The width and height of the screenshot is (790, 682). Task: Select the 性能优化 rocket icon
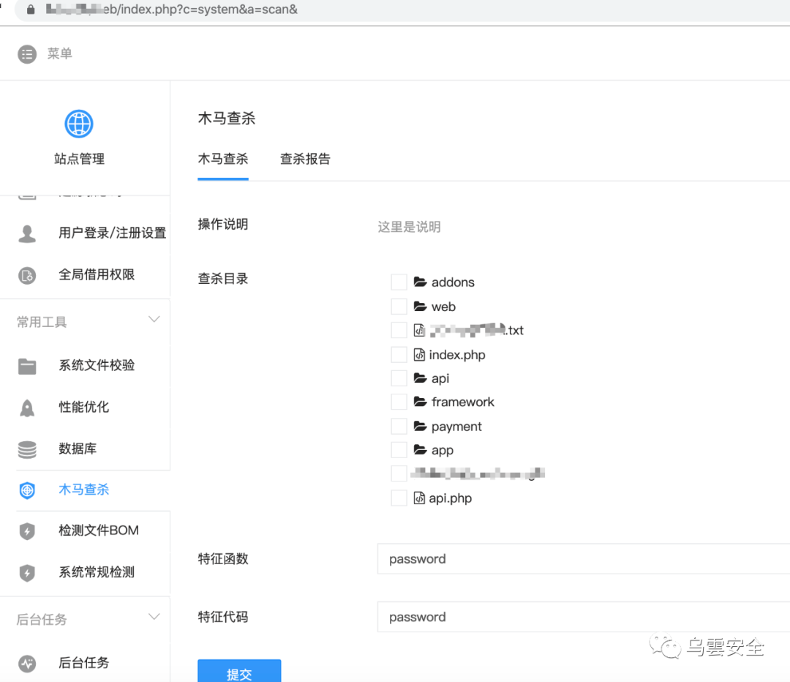point(27,407)
